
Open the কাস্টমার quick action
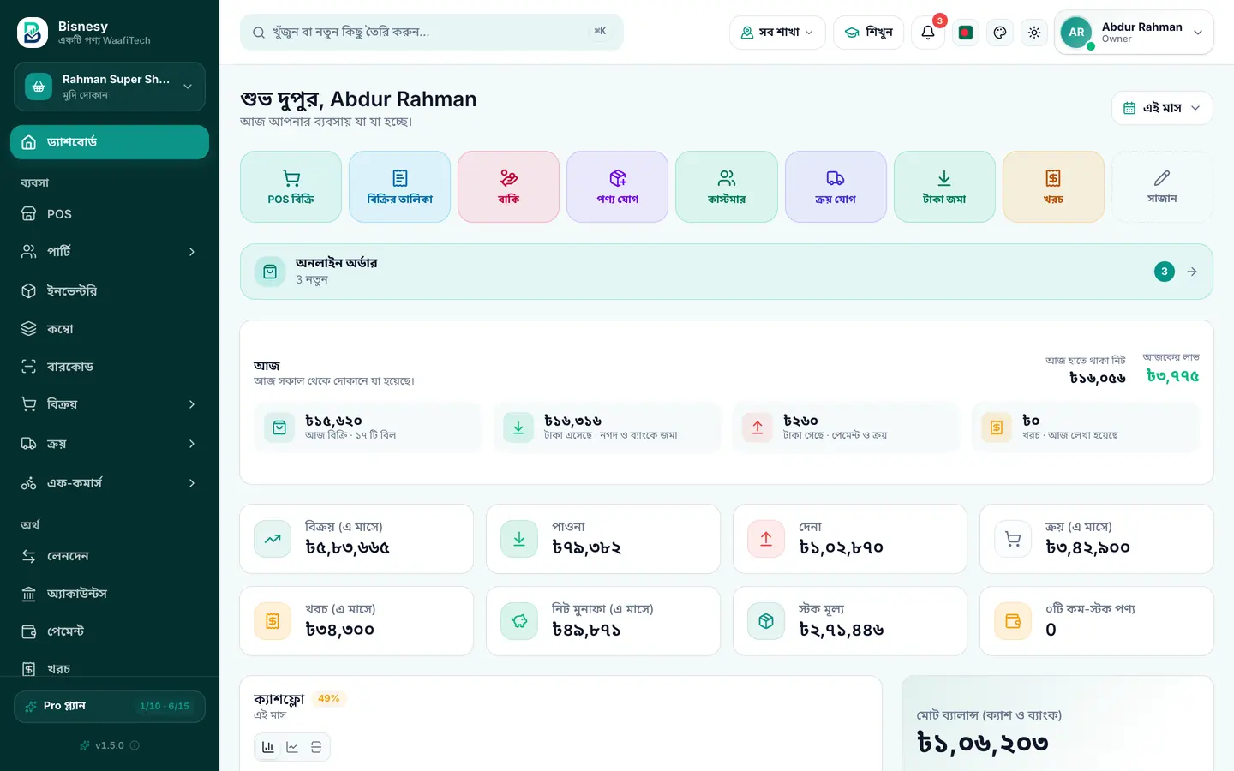pyautogui.click(x=726, y=187)
